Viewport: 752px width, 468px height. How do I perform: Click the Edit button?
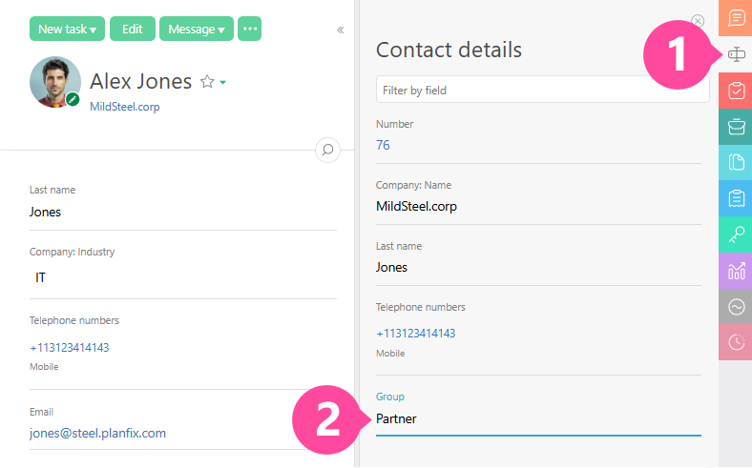click(132, 29)
